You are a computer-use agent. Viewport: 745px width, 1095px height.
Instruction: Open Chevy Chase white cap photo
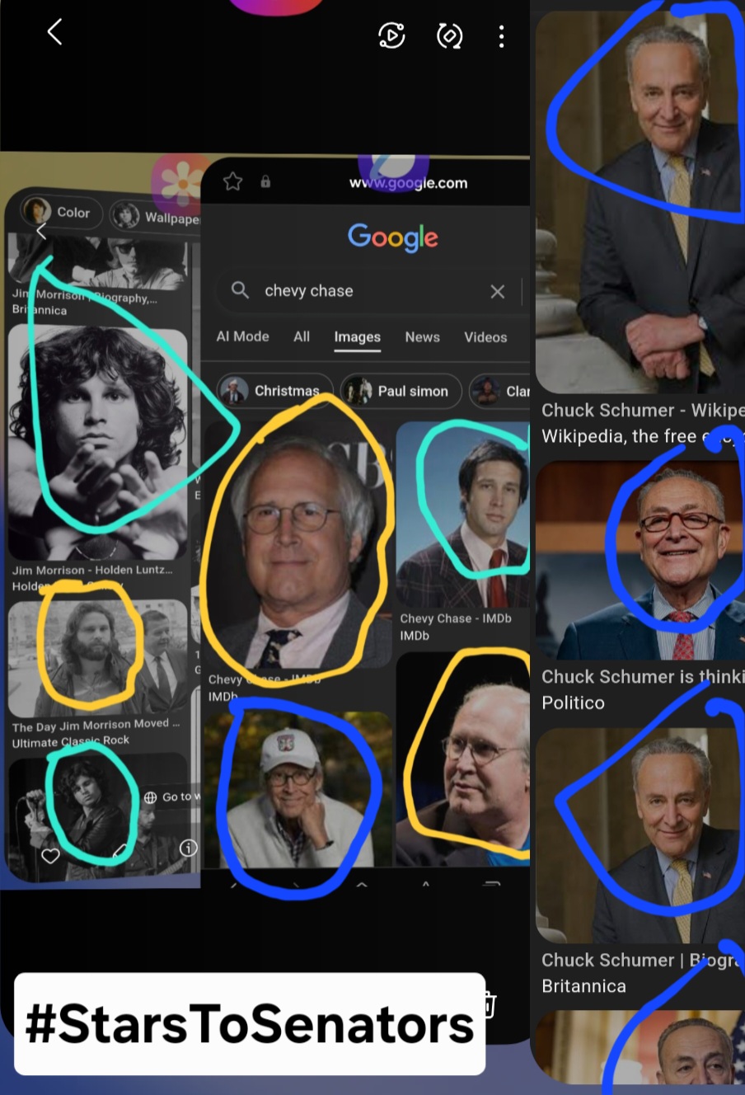pos(298,789)
